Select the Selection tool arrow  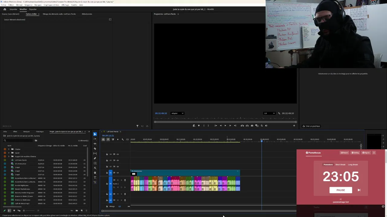click(x=95, y=134)
